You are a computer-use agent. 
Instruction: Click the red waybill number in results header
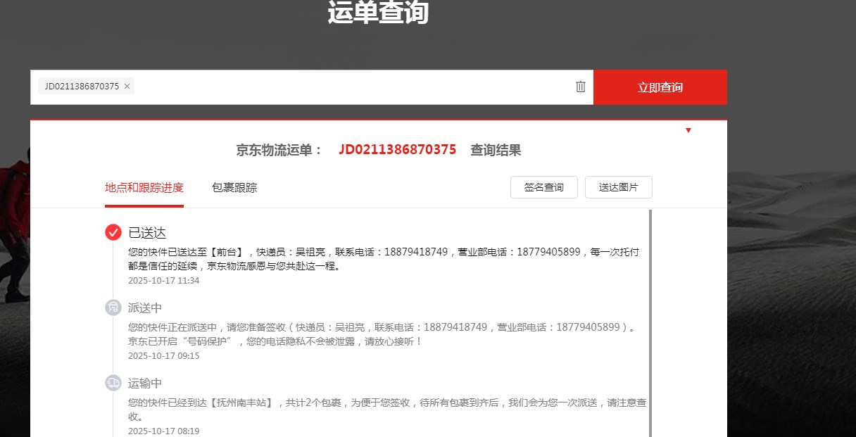(x=397, y=150)
